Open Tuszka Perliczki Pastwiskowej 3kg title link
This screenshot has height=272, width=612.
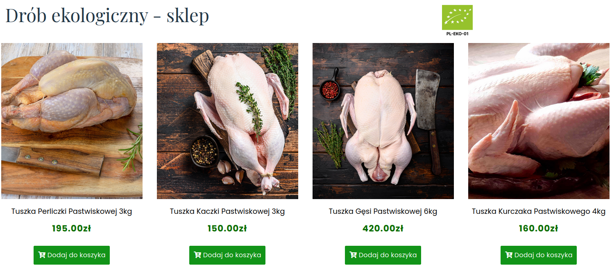point(72,211)
